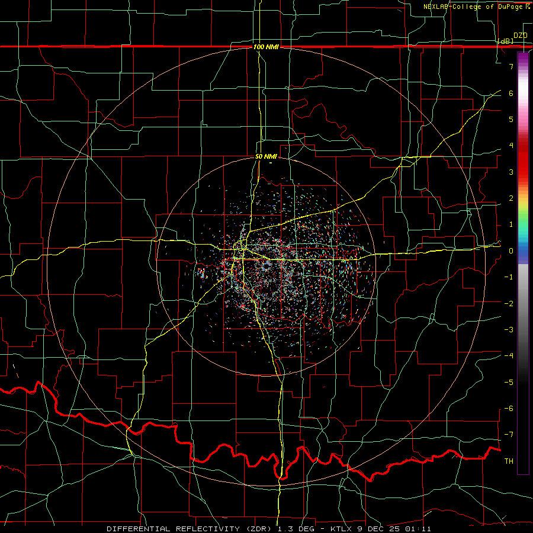
Task: Select the 0 tick label on the scale
Action: click(511, 251)
